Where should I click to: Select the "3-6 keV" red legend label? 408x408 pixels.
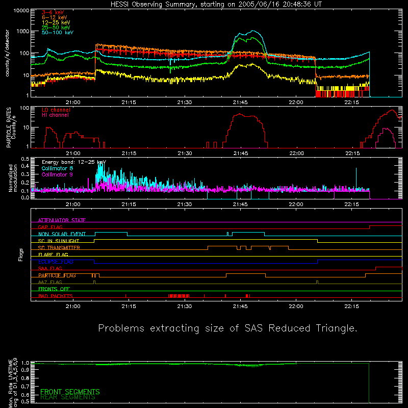(53, 12)
